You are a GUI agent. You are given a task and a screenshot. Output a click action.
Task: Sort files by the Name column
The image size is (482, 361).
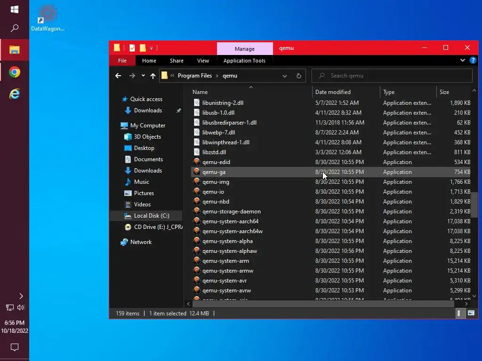[251, 92]
